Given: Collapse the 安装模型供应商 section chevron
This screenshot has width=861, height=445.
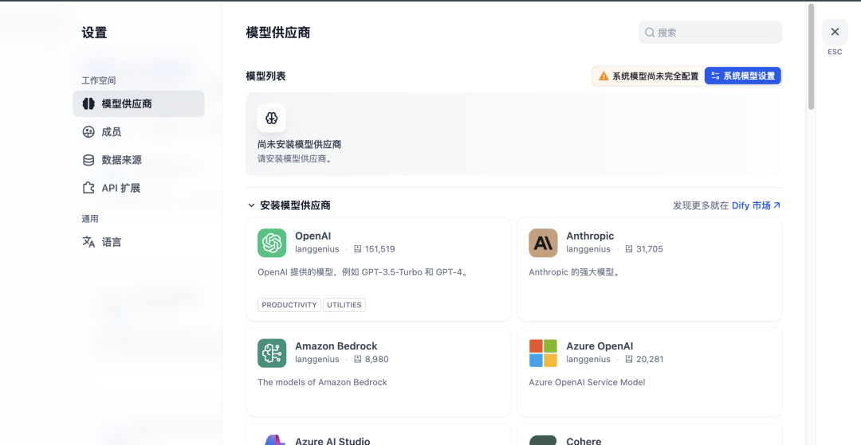Looking at the screenshot, I should click(251, 205).
